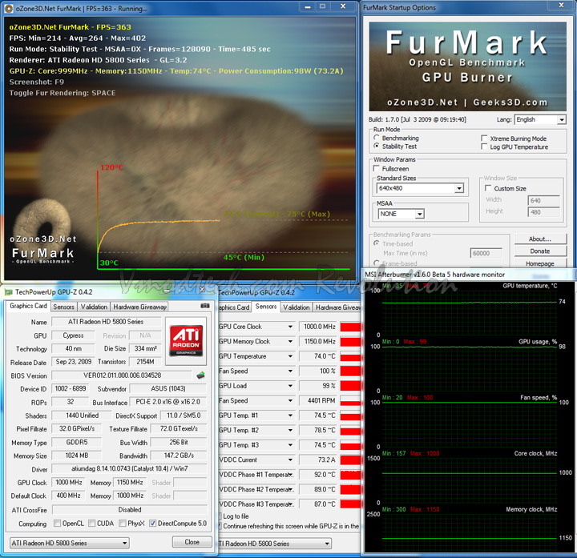
Task: Expand GPU Load sensor dropdown
Action: pyautogui.click(x=290, y=386)
